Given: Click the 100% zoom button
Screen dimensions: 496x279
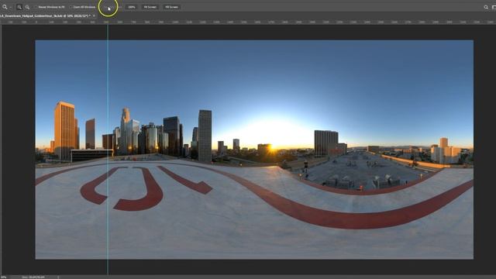Looking at the screenshot, I should coord(132,7).
